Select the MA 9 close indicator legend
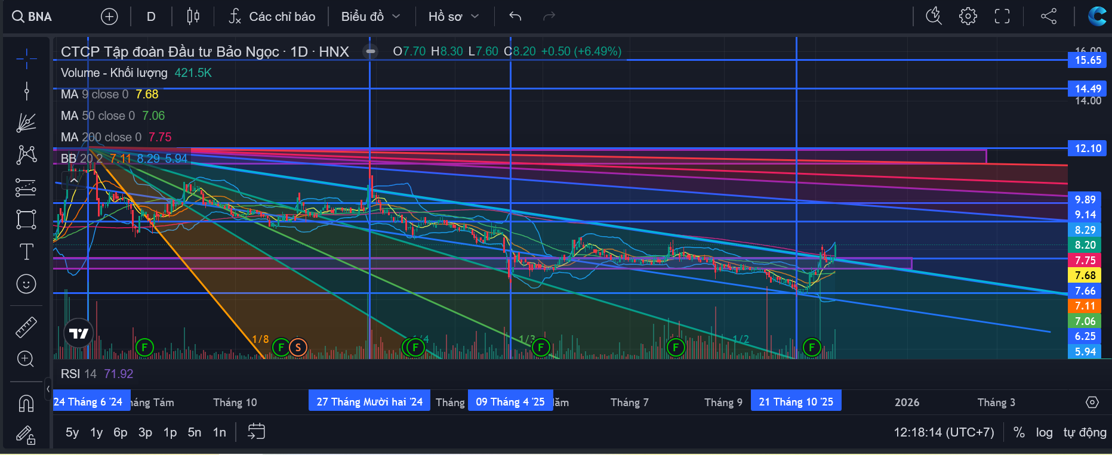Screen dimensions: 1112x455 coord(110,94)
